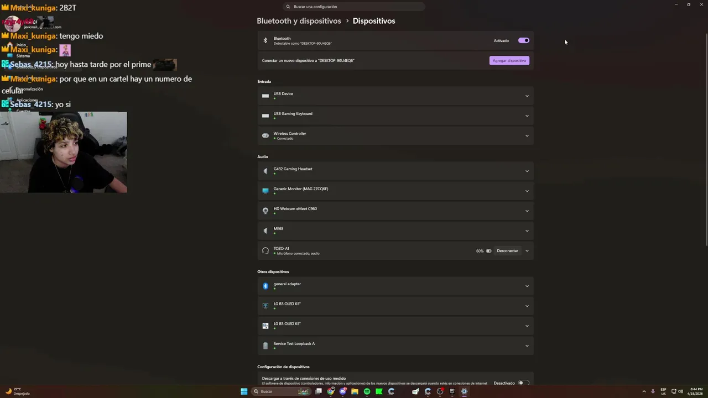Expand the Generic Monitor (MAG 27CQ6F) row
The width and height of the screenshot is (708, 398).
pyautogui.click(x=527, y=191)
